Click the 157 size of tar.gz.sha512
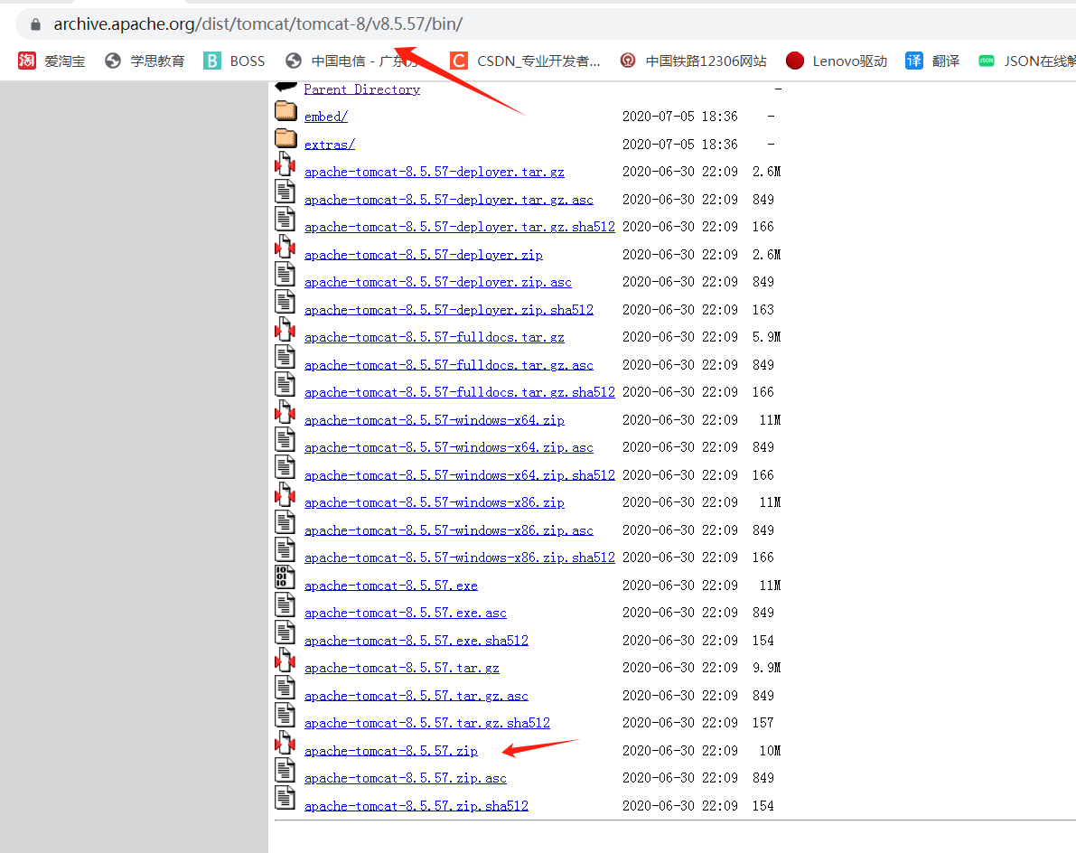Screen dimensions: 1076x853 763,723
